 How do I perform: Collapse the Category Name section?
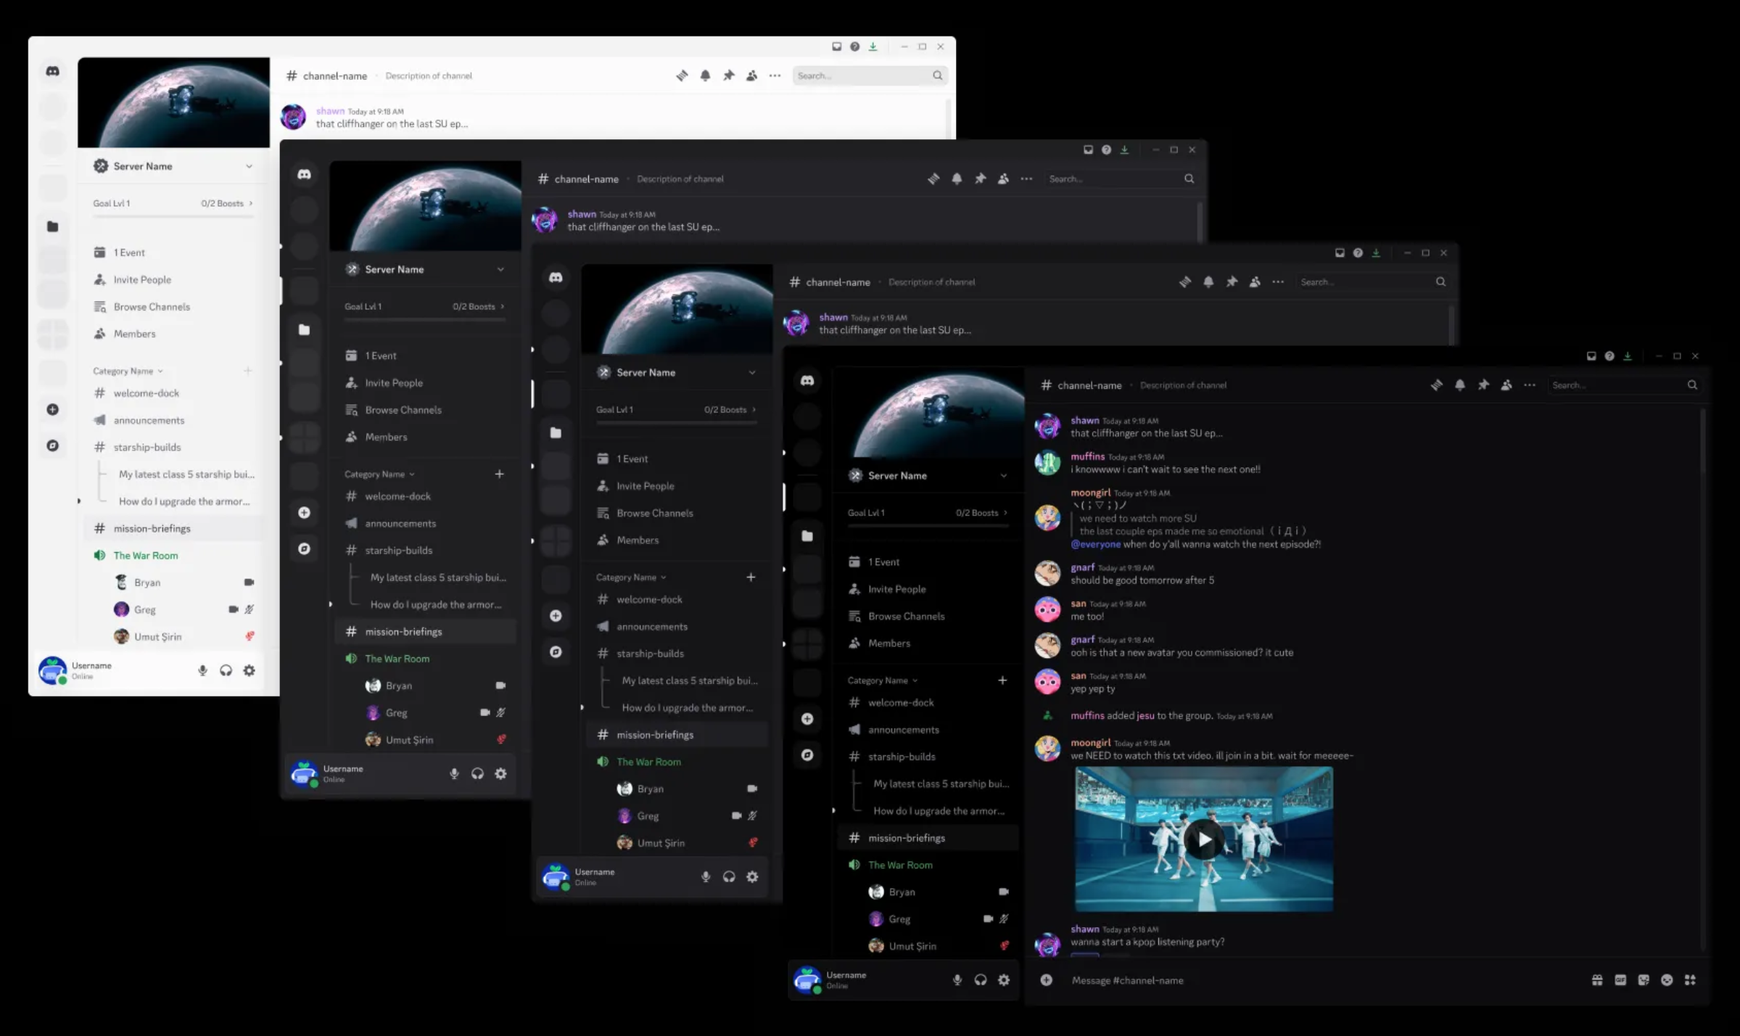880,680
